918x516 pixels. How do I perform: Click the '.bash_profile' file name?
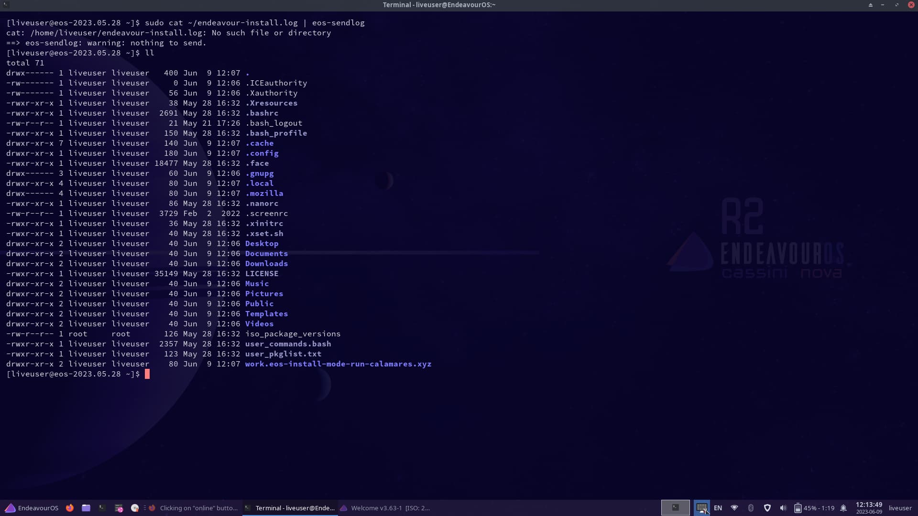tap(276, 133)
